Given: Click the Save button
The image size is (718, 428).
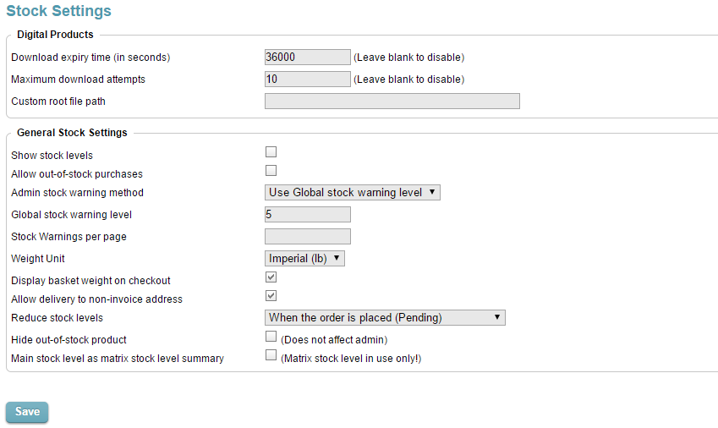Looking at the screenshot, I should (27, 412).
